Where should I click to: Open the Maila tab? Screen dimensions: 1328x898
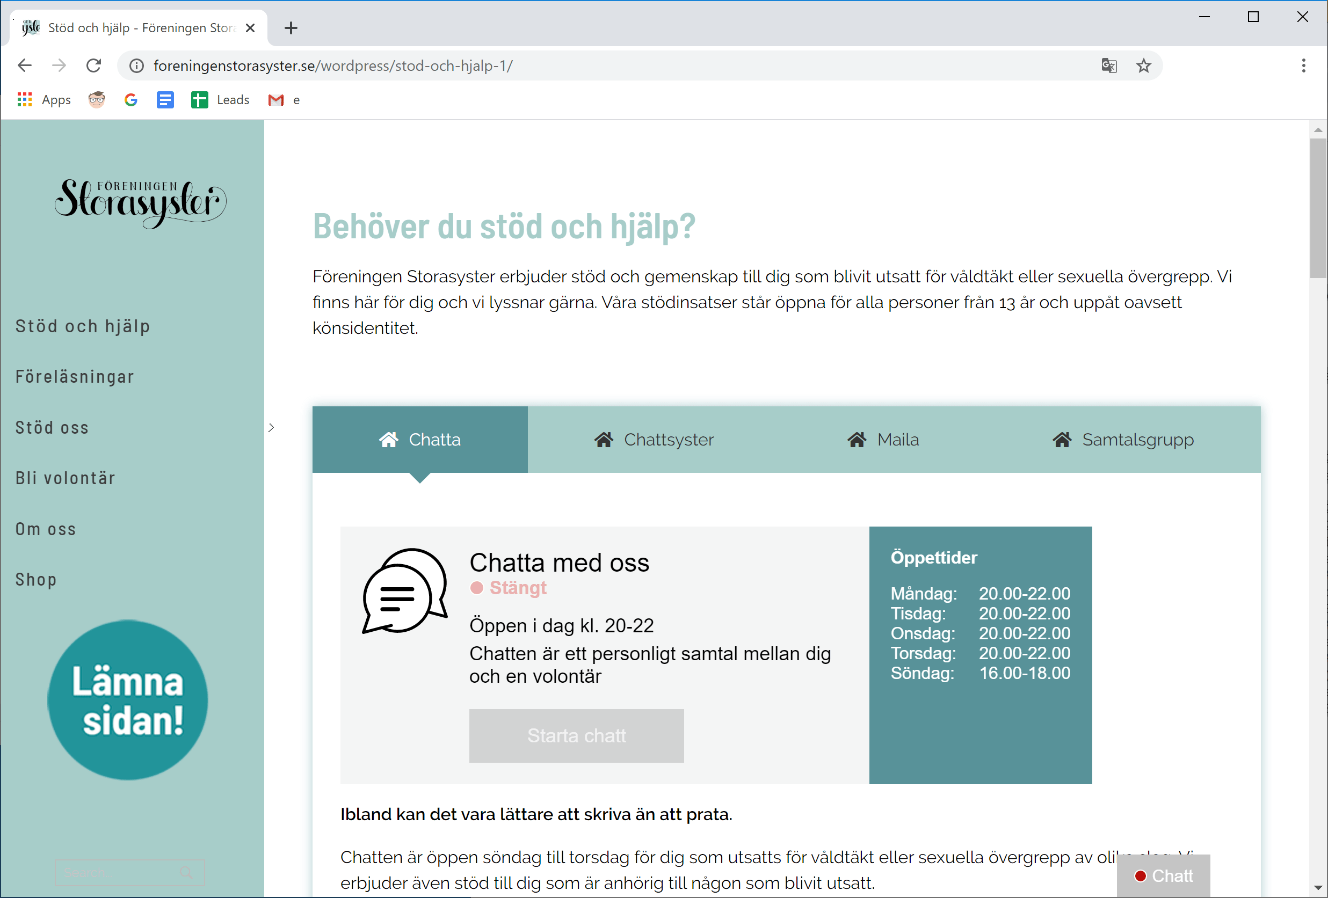(883, 439)
